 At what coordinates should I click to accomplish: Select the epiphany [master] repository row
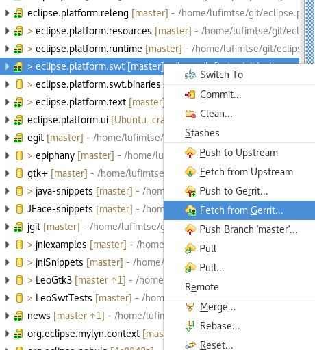coord(81,155)
